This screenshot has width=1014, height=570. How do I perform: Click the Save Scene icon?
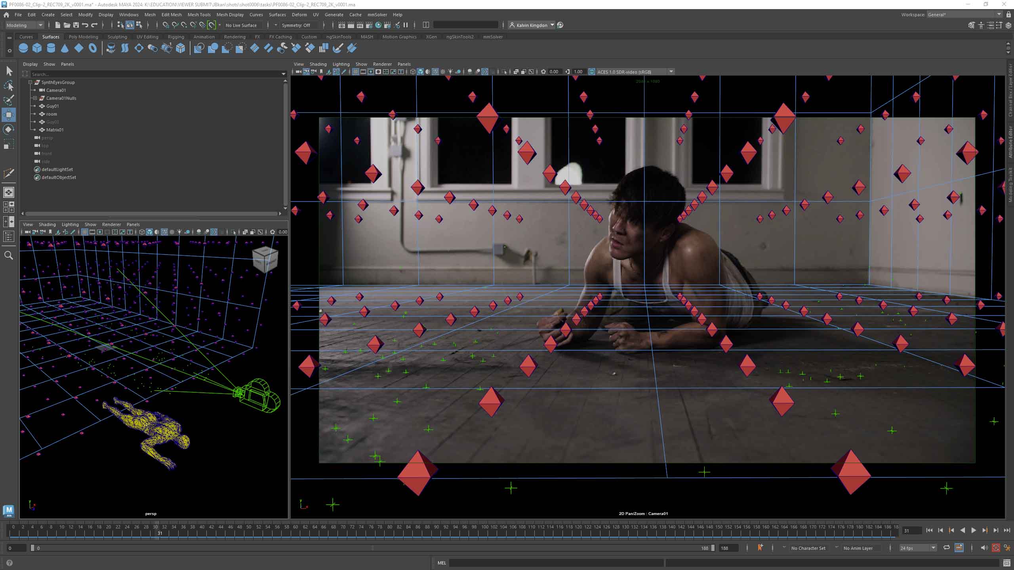(76, 25)
